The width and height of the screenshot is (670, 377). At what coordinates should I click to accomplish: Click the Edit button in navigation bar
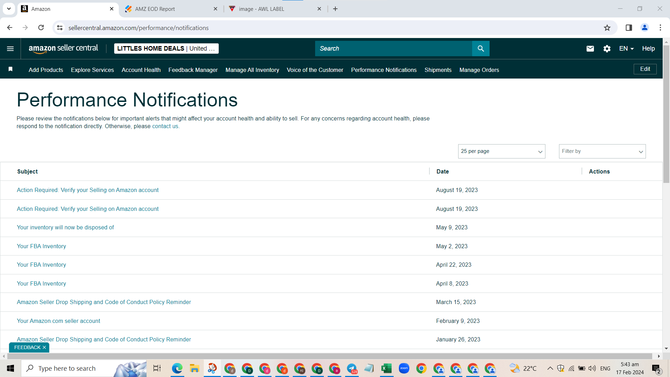pyautogui.click(x=645, y=69)
